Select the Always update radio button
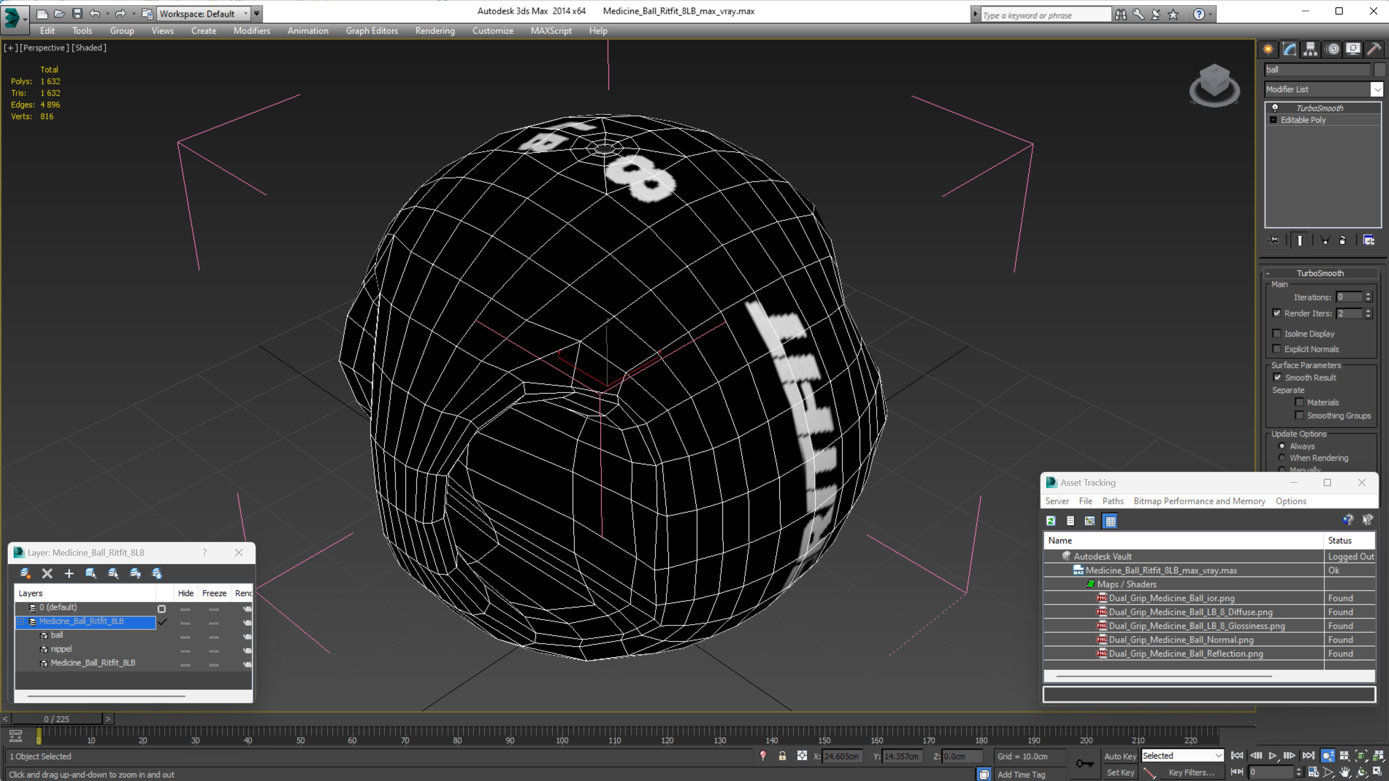 tap(1282, 446)
